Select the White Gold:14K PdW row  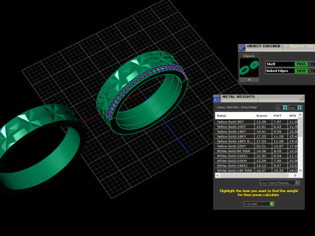point(257,170)
